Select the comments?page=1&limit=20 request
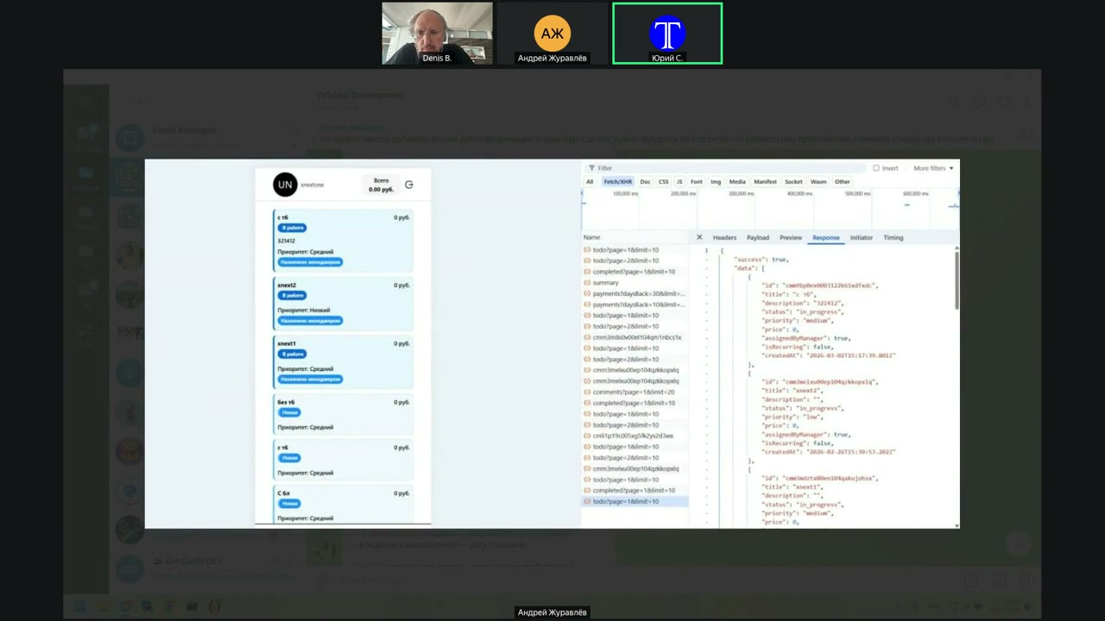Screen dimensions: 1105x621 click(634, 392)
